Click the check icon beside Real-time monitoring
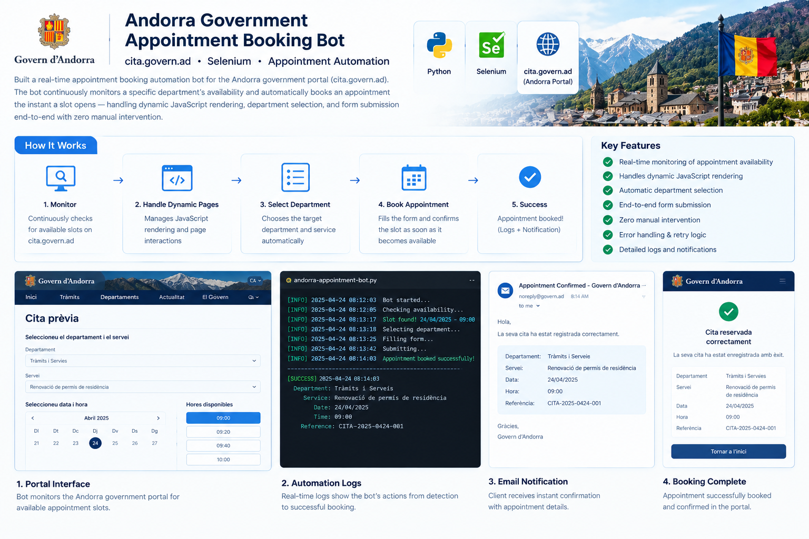 [x=608, y=162]
